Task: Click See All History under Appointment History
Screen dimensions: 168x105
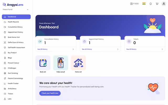Action: pyautogui.click(x=87, y=49)
